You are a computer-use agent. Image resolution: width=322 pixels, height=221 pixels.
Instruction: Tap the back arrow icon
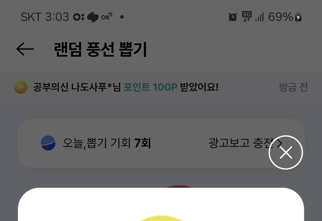pyautogui.click(x=25, y=49)
